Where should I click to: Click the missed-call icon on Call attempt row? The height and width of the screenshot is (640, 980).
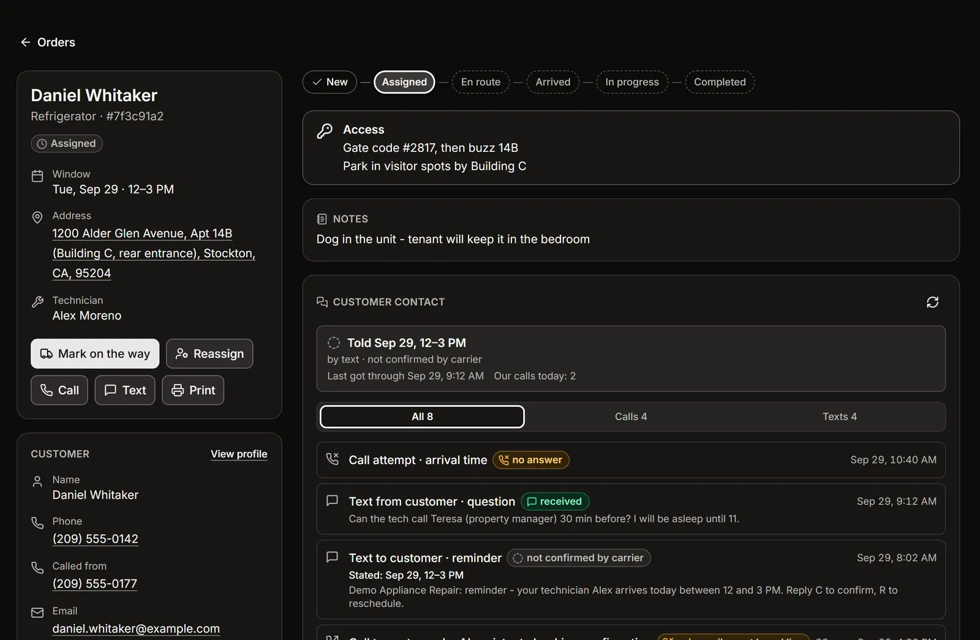333,459
